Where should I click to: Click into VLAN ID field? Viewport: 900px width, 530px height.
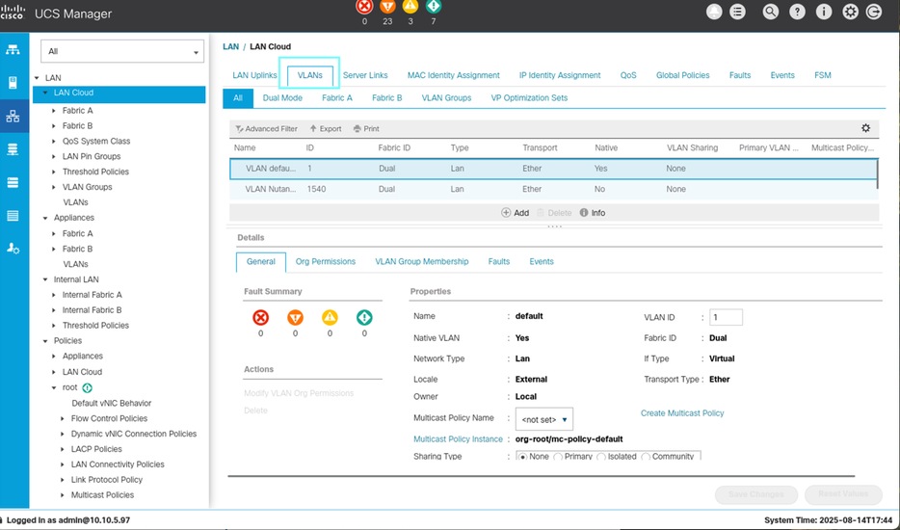point(726,317)
